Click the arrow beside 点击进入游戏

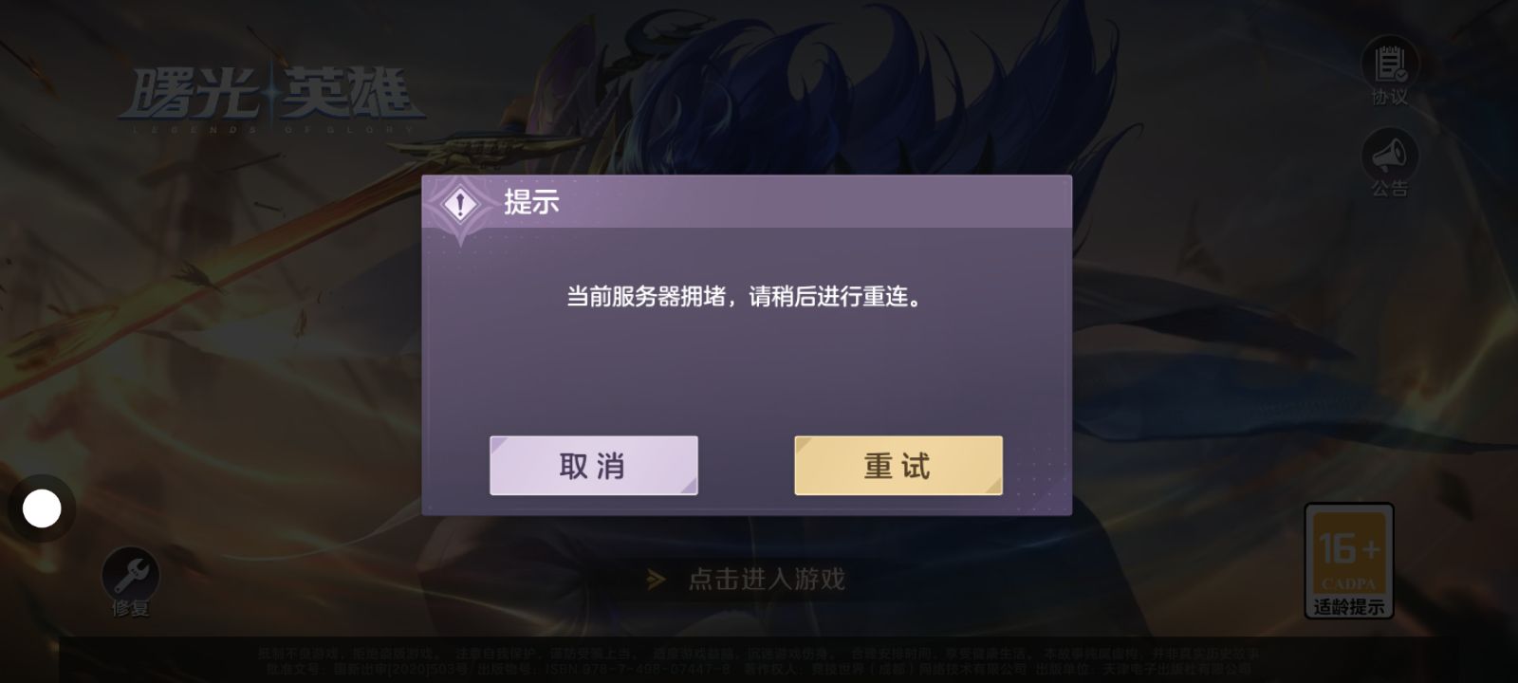tap(656, 579)
